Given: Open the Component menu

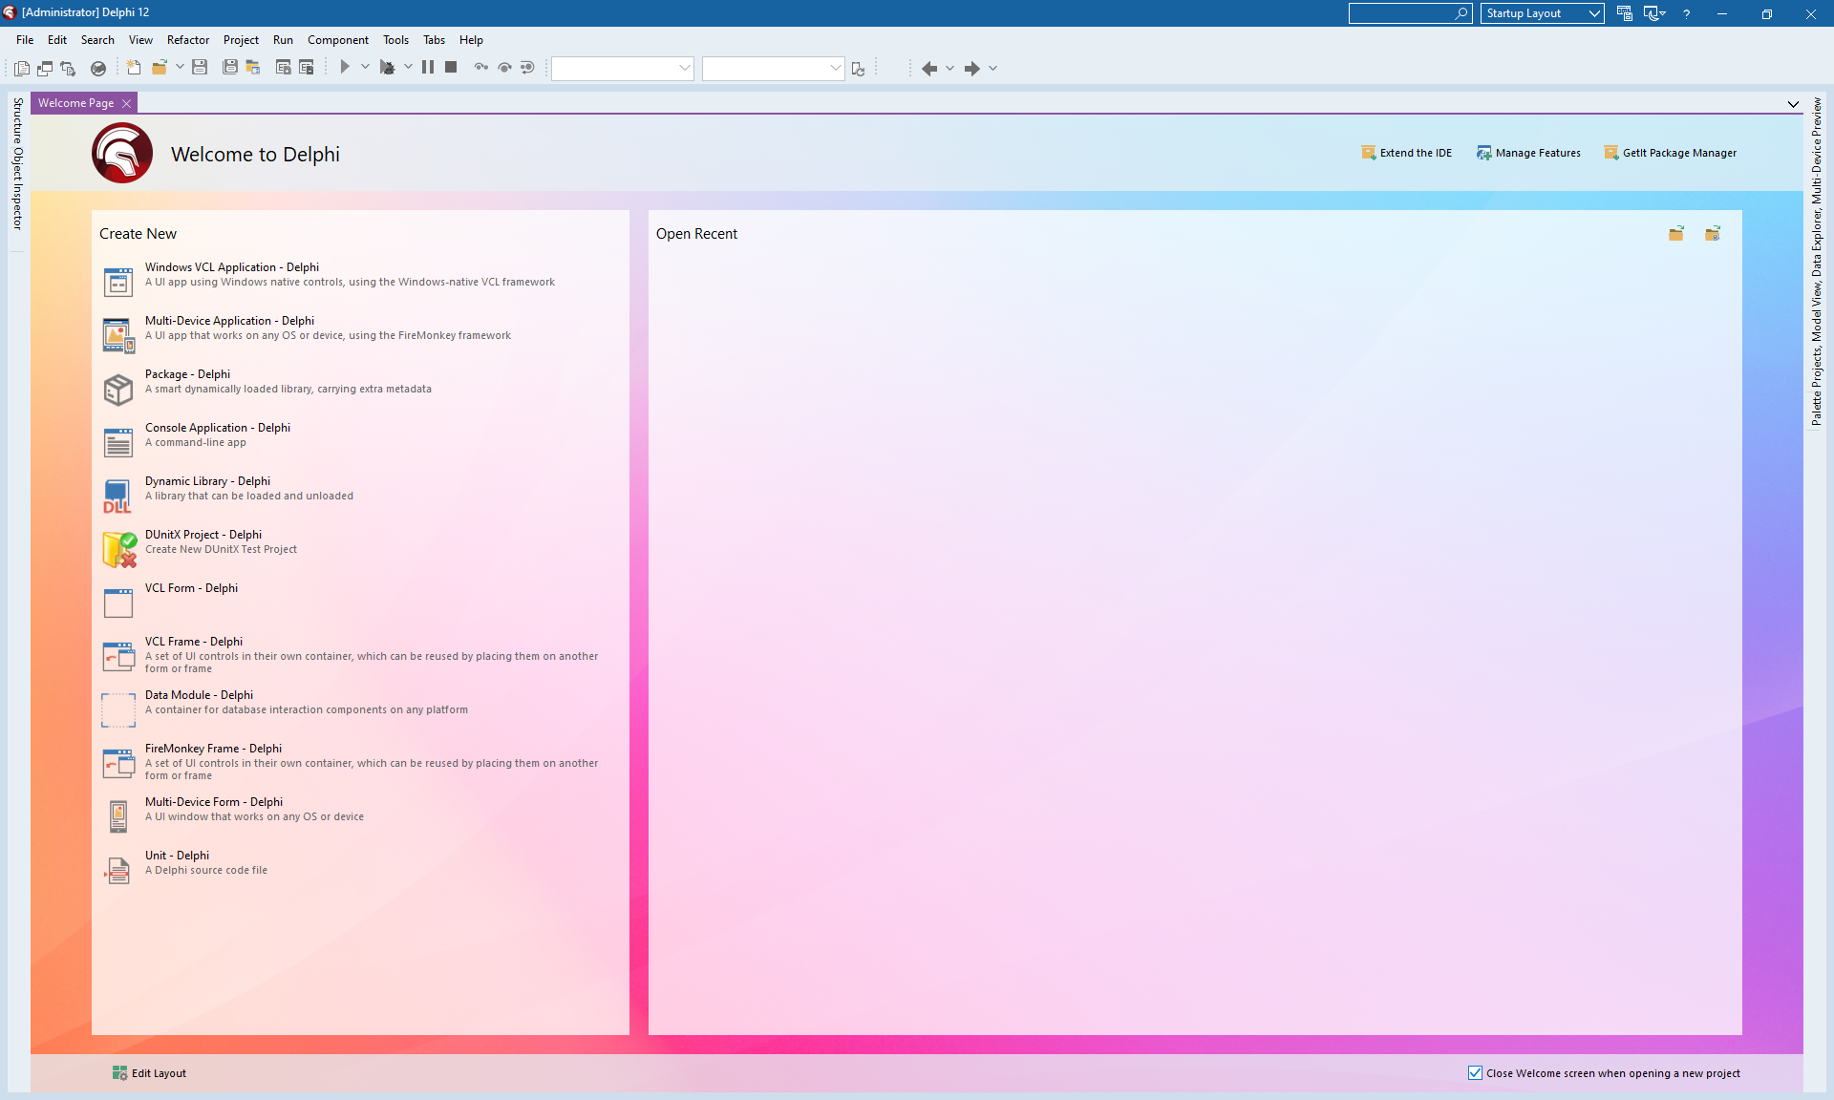Looking at the screenshot, I should point(338,40).
